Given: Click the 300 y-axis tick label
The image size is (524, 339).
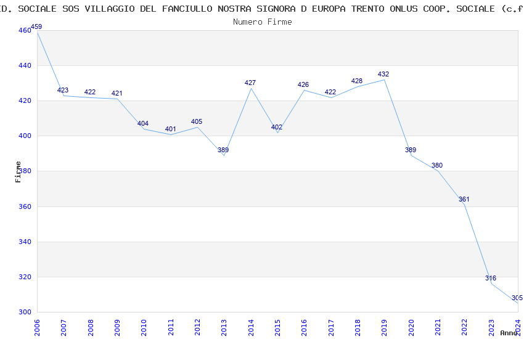Looking at the screenshot, I should coord(25,312).
